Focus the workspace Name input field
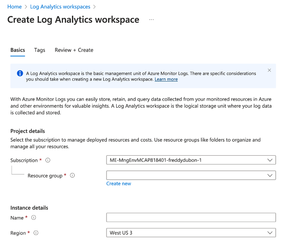281x252 pixels. coord(191,218)
